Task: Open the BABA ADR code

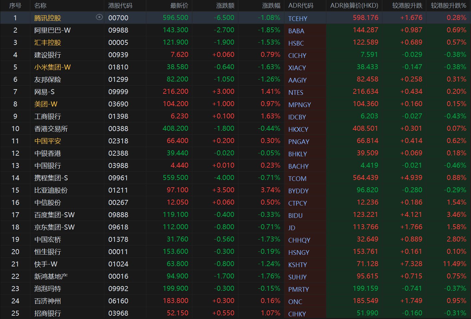Action: 296,31
